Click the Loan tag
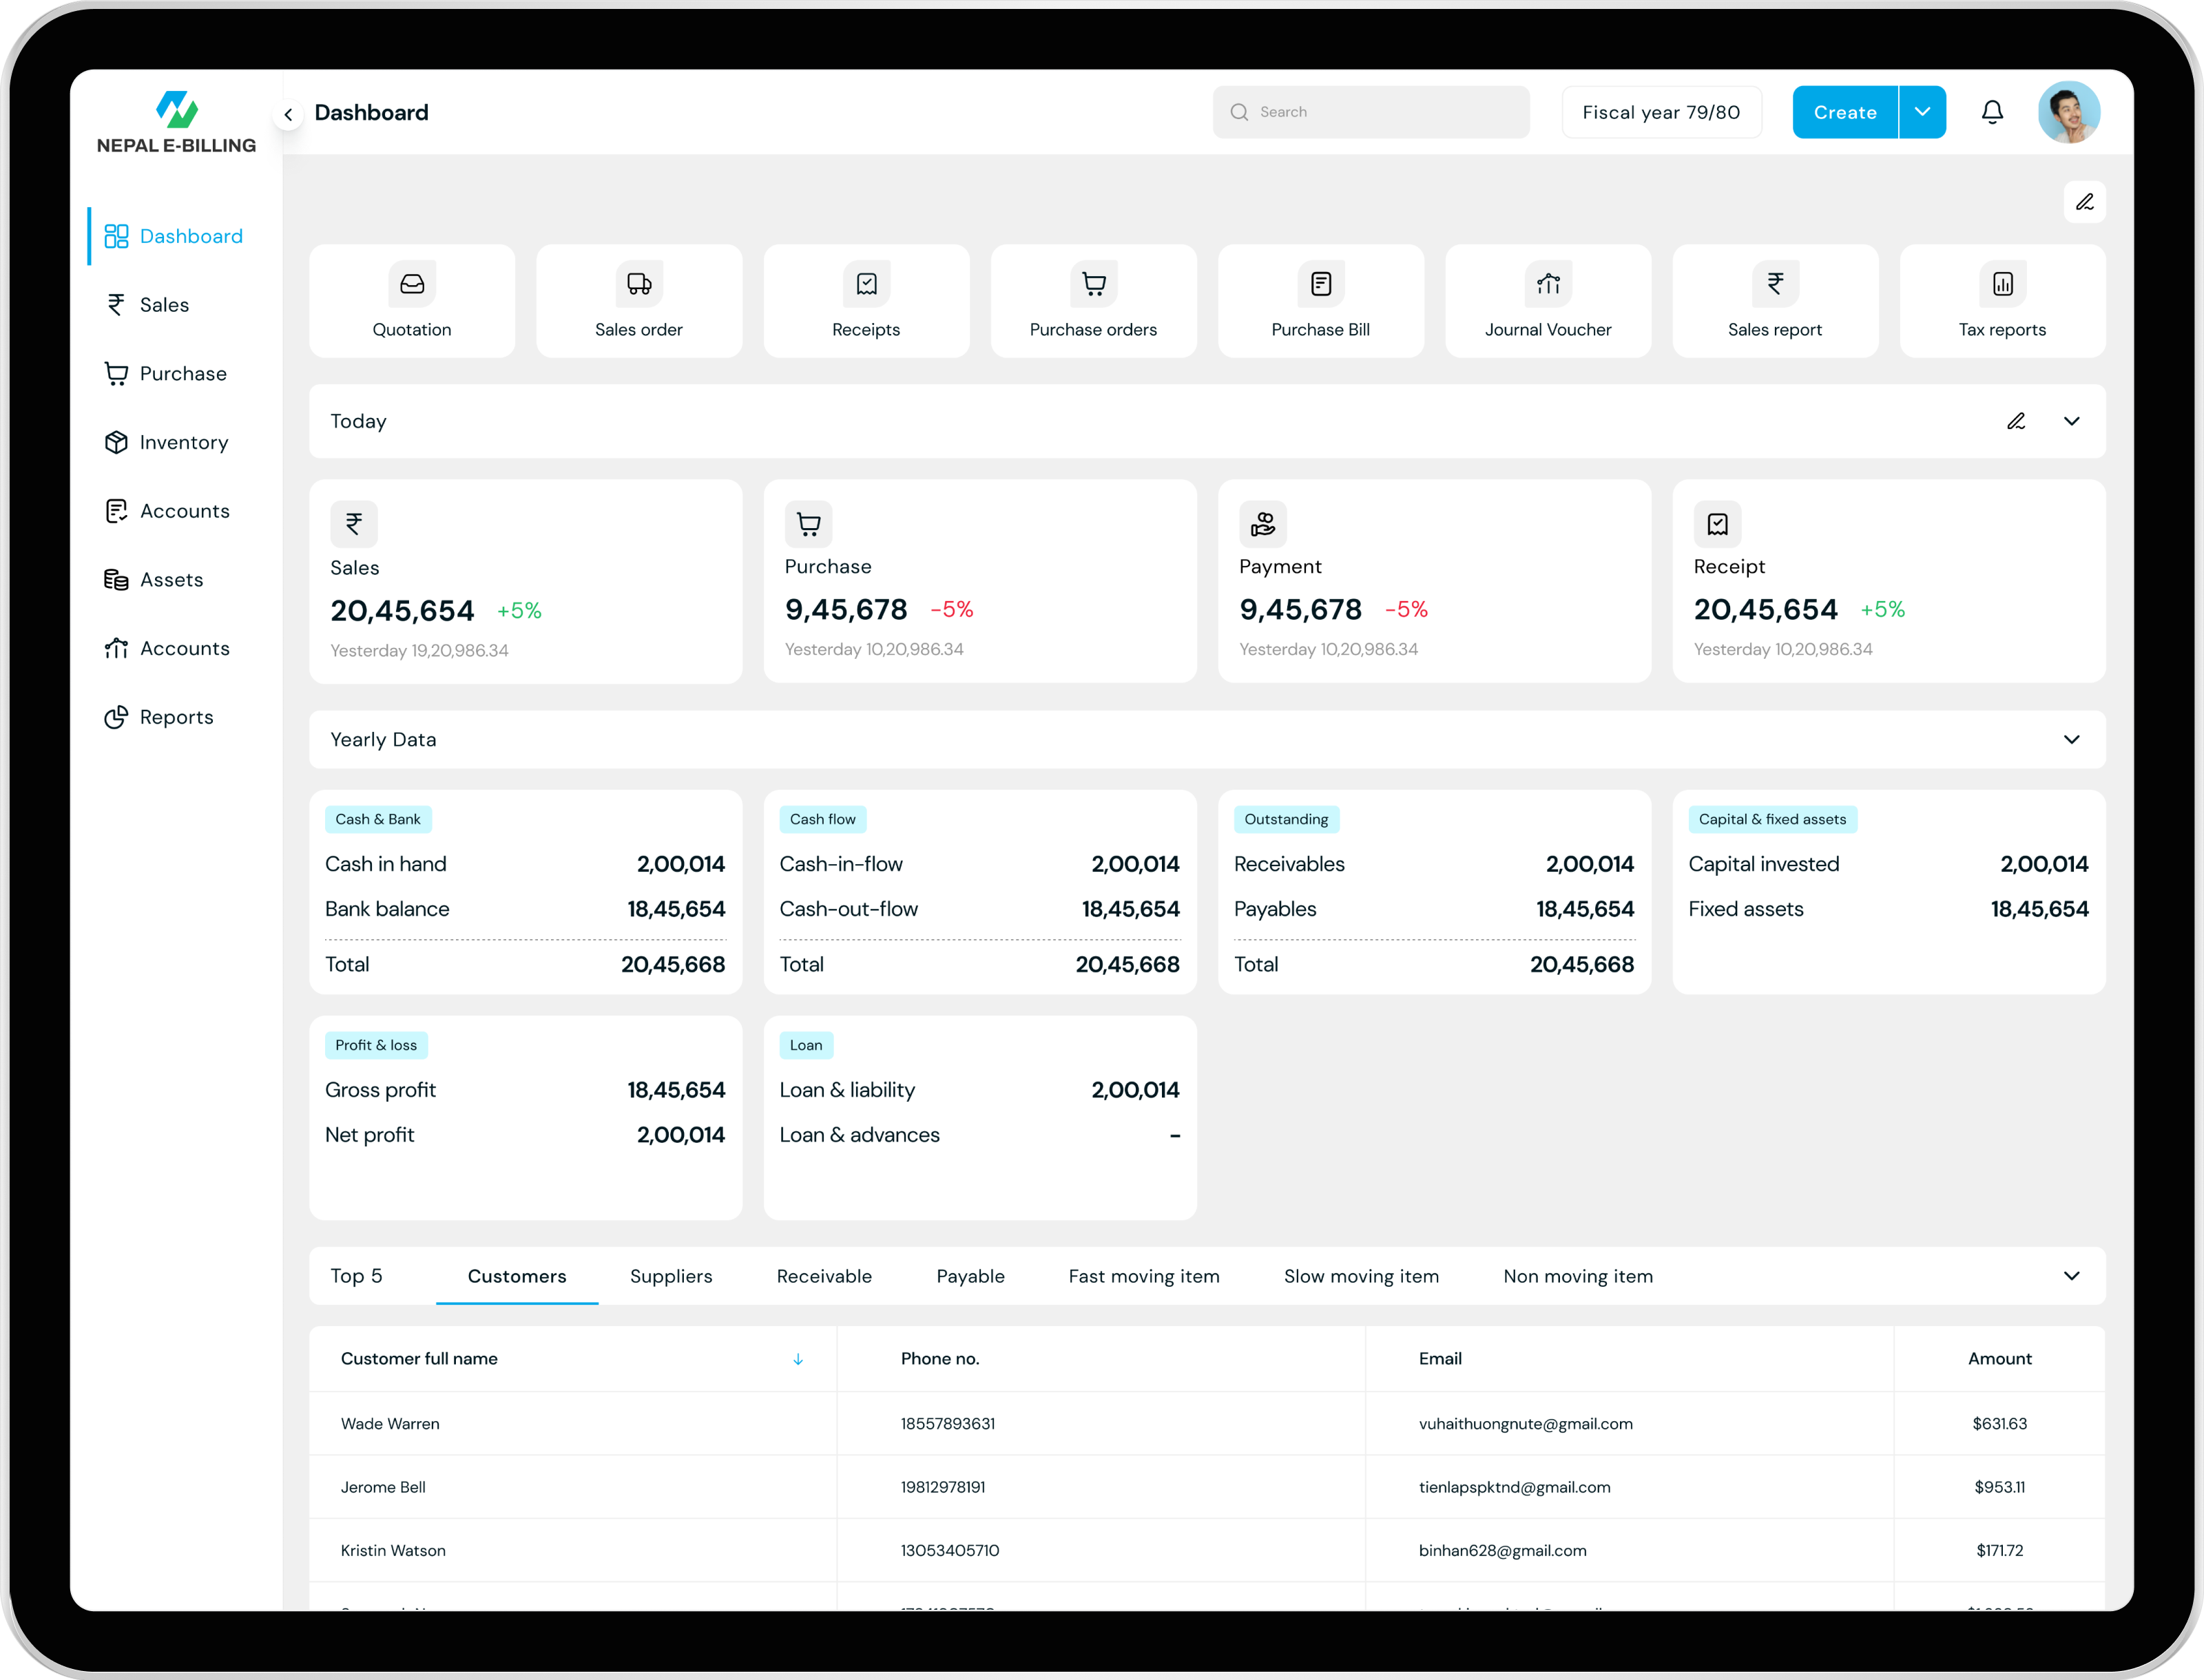 [x=807, y=1045]
